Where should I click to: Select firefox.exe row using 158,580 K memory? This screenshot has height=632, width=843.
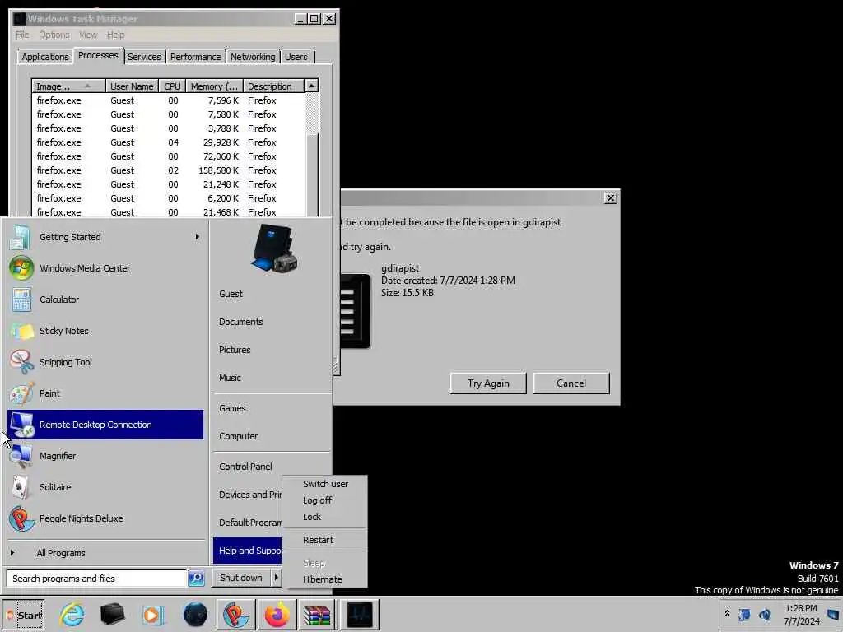pos(169,170)
